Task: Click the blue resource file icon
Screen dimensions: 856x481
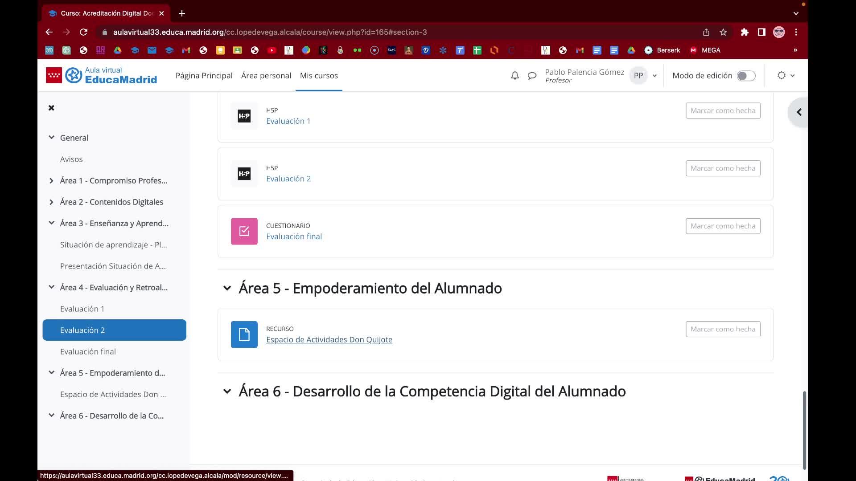Action: click(244, 334)
